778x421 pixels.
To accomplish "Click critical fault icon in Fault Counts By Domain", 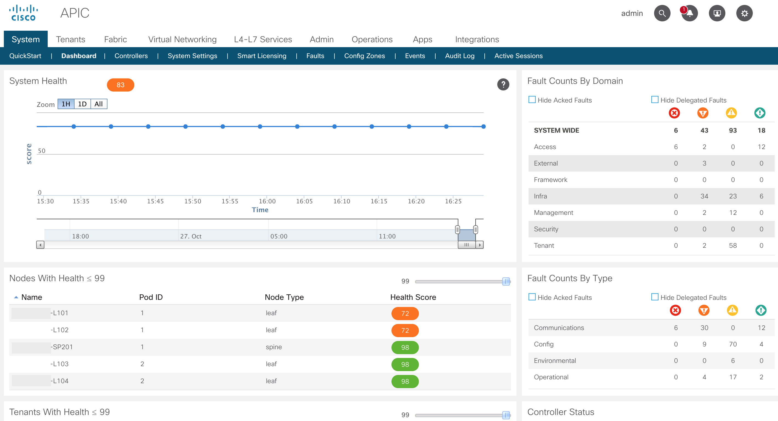I will pyautogui.click(x=674, y=113).
